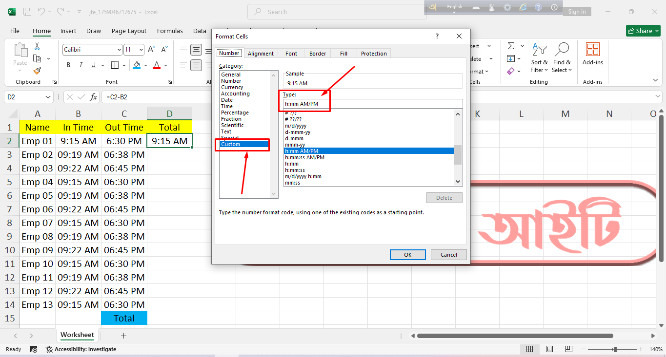Click the Insert Function fx icon
The height and width of the screenshot is (357, 666).
point(93,97)
